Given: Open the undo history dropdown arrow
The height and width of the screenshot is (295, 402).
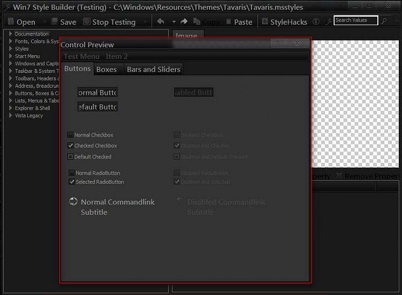Looking at the screenshot, I should pos(174,22).
